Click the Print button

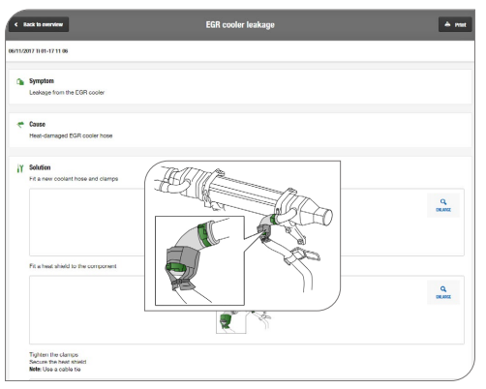point(455,24)
